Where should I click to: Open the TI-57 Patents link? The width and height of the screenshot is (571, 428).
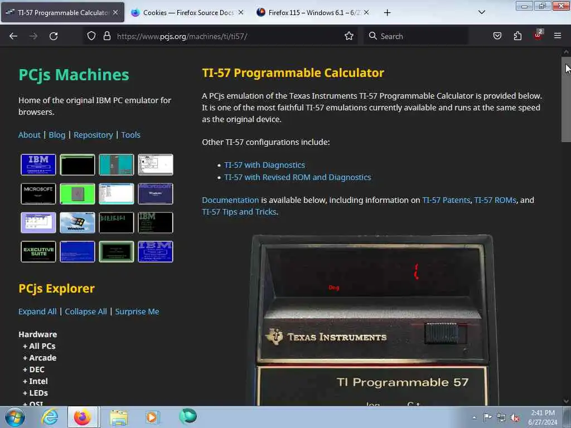pyautogui.click(x=446, y=200)
